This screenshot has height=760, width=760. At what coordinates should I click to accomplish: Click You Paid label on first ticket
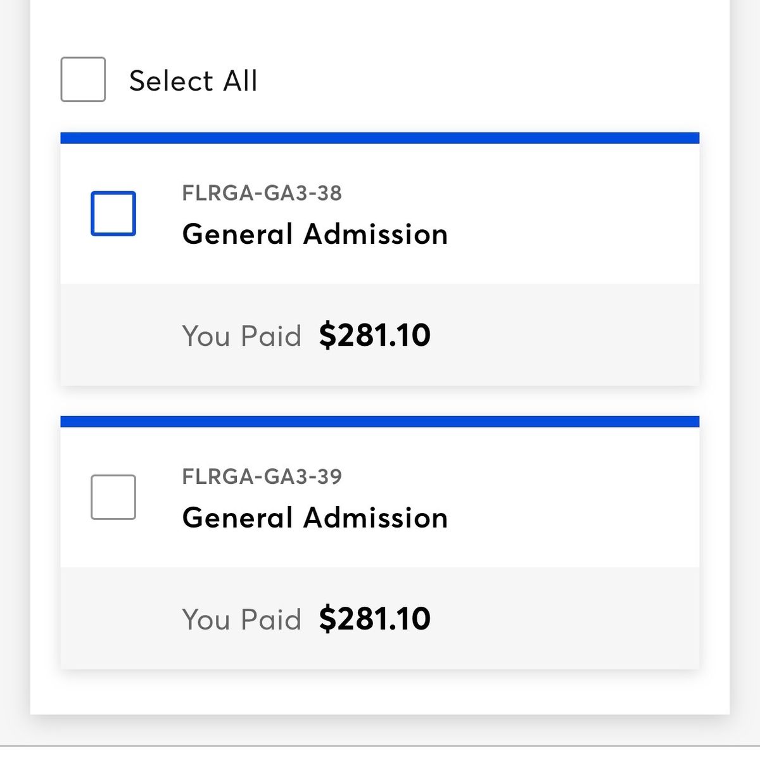click(x=241, y=336)
